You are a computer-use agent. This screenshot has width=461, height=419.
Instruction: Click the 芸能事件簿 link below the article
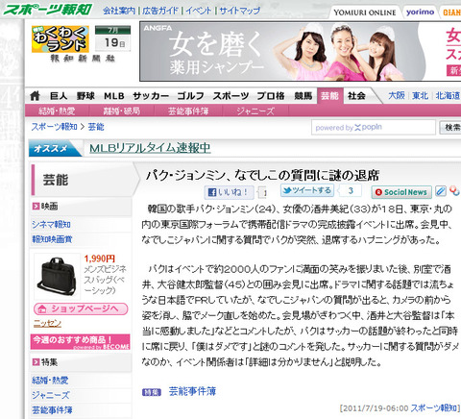pos(192,391)
